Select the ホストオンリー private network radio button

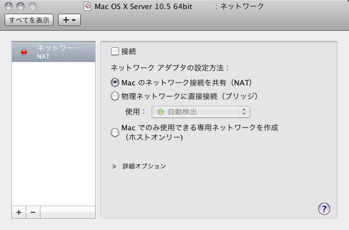115,133
